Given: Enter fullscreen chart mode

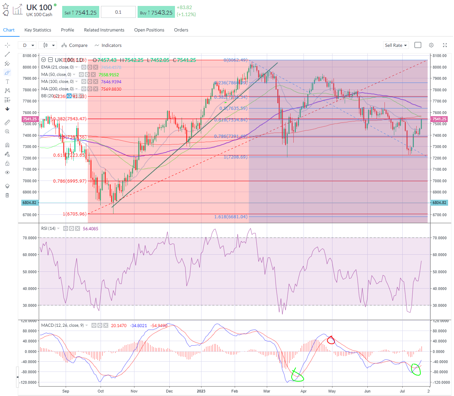Looking at the screenshot, I should [x=445, y=45].
